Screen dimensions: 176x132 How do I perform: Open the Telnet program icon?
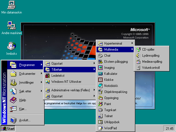100,116
